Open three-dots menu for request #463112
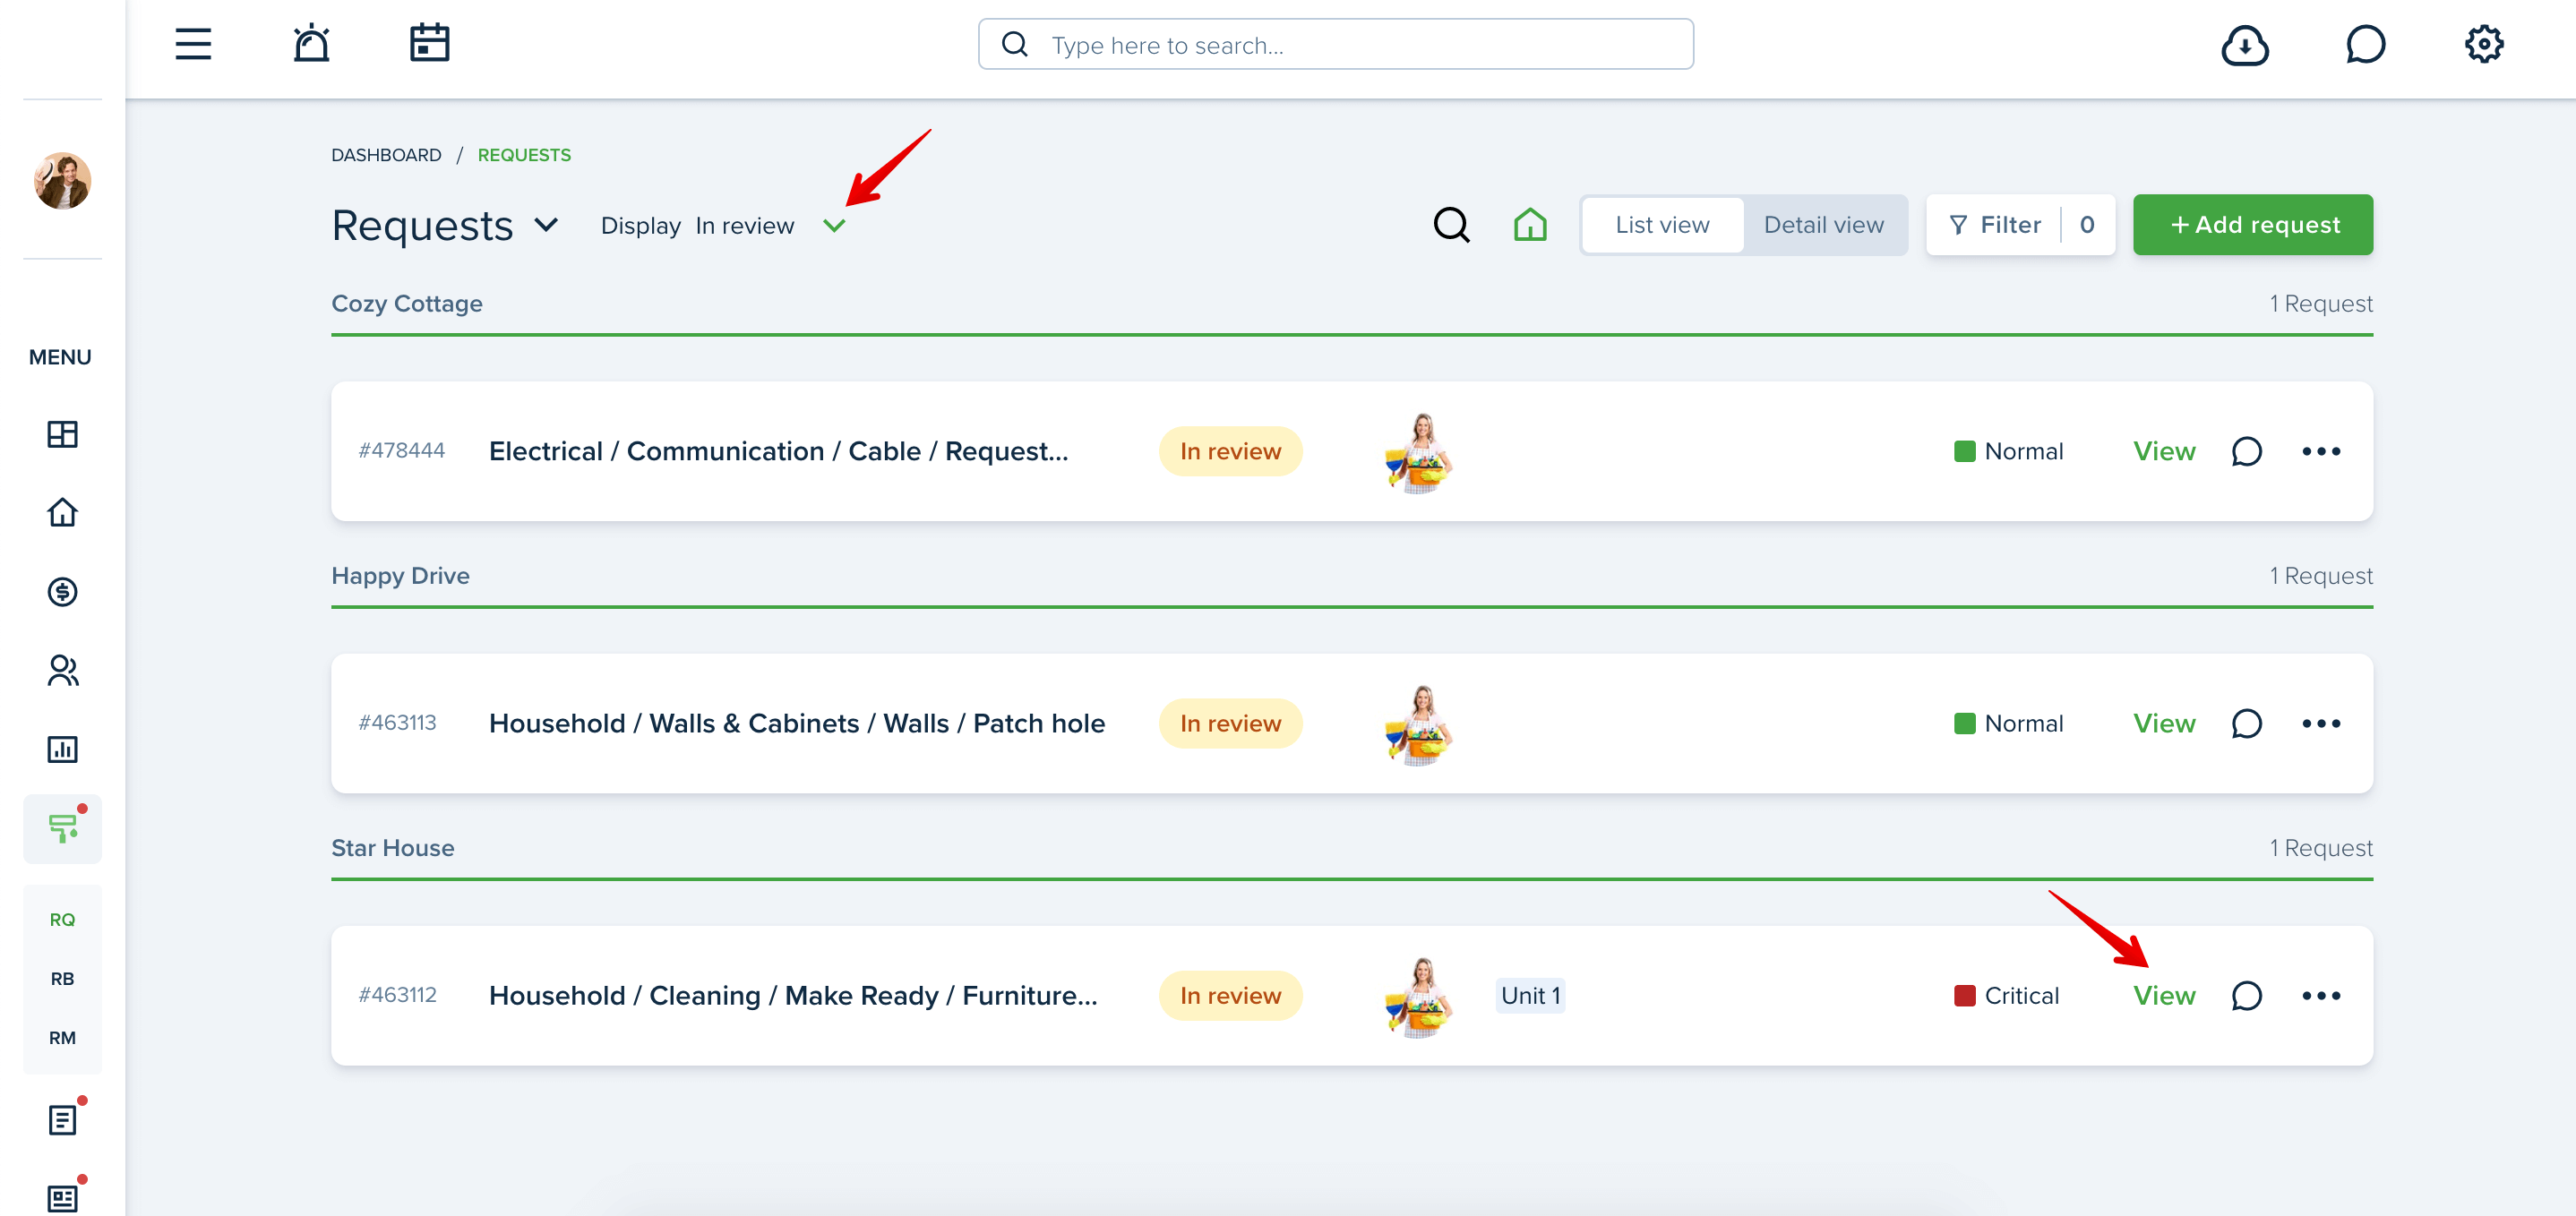The image size is (2576, 1216). tap(2321, 995)
